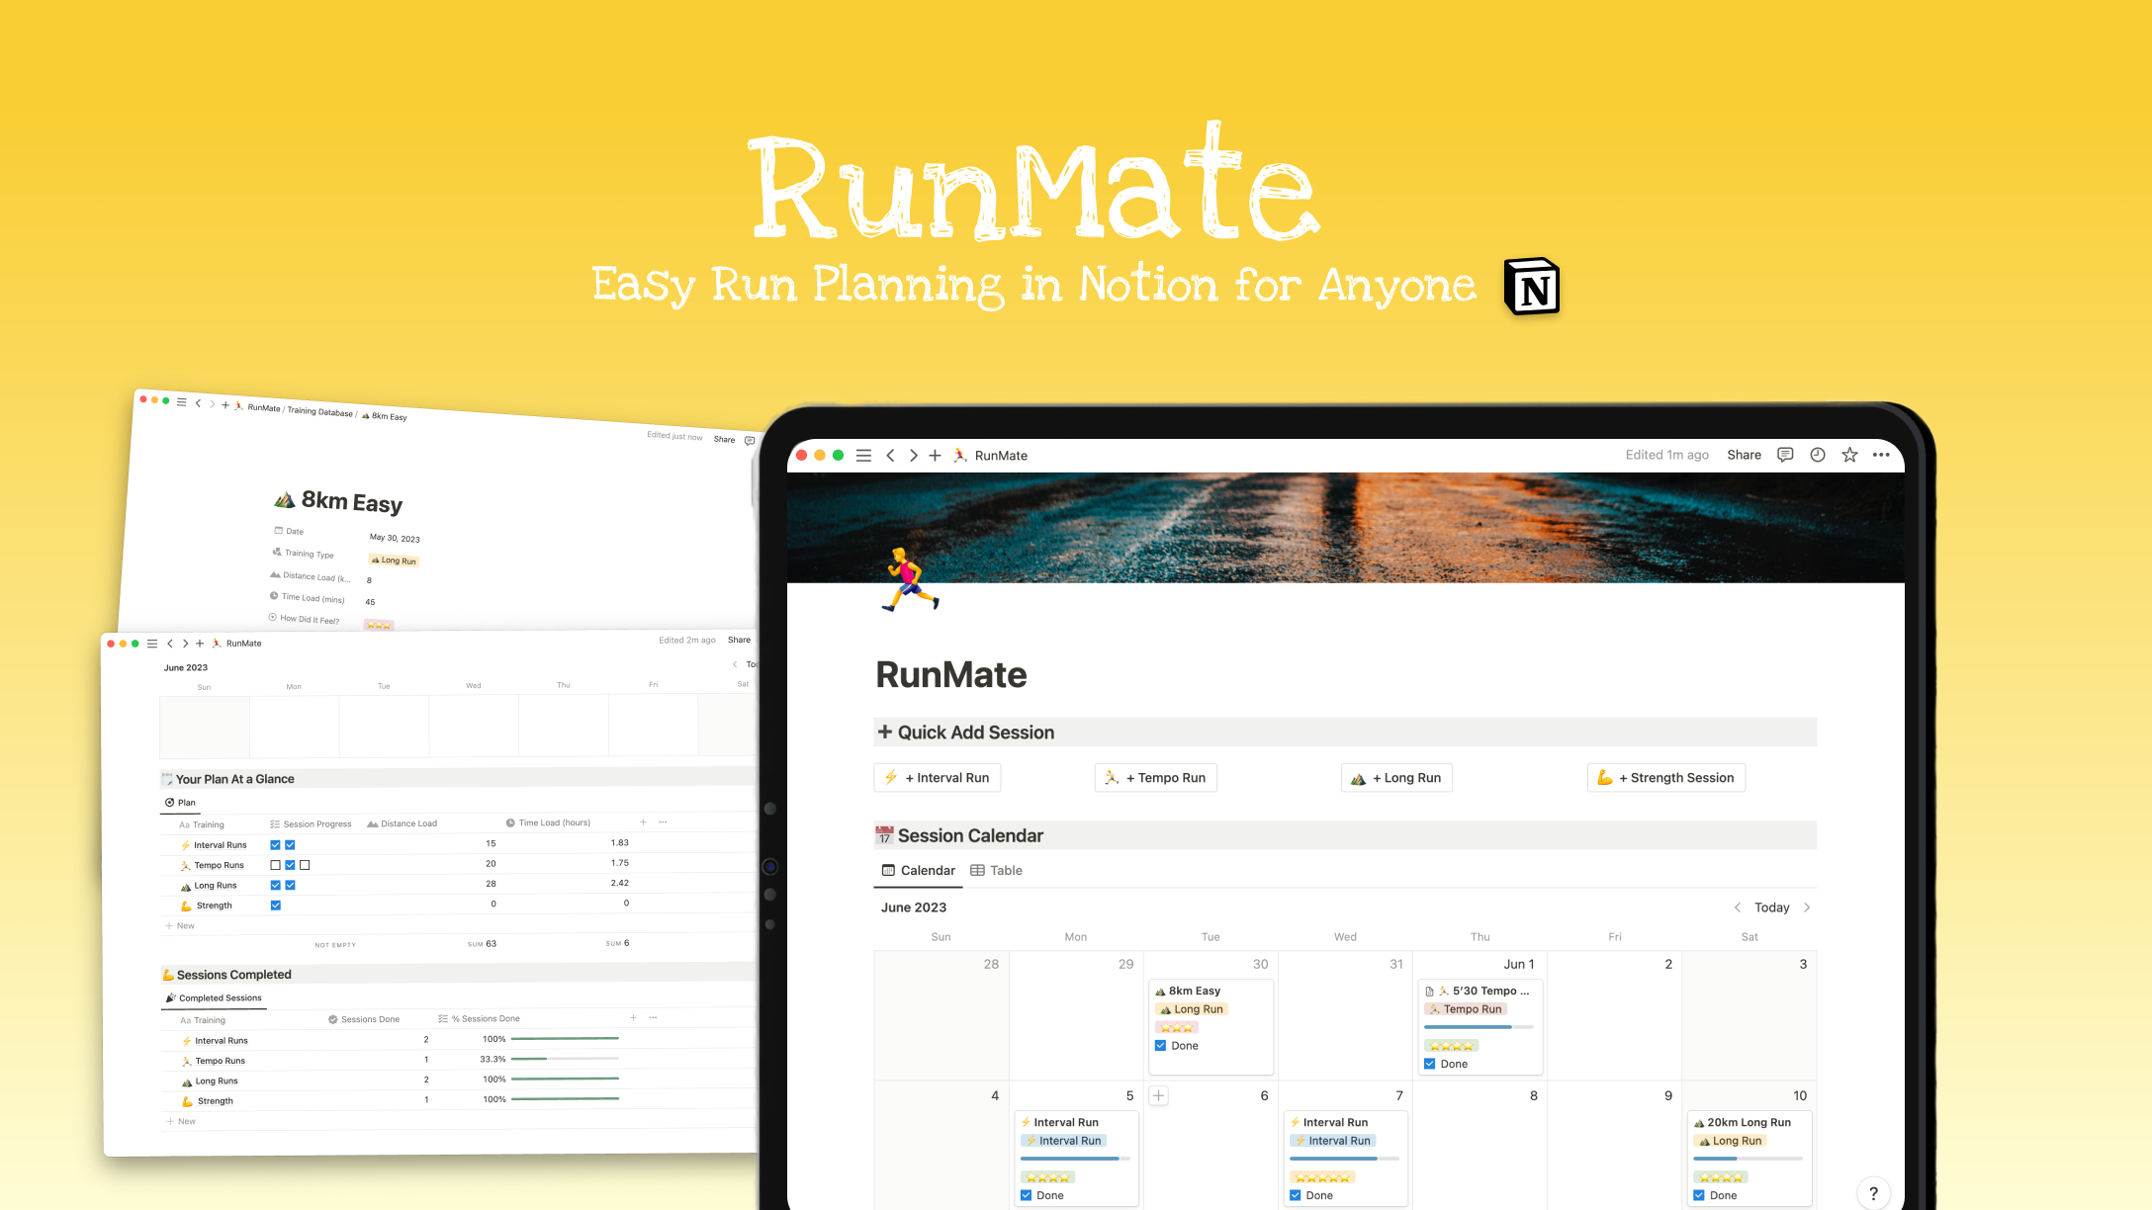Go to previous month with the left chevron
This screenshot has height=1210, width=2152.
click(x=1738, y=907)
